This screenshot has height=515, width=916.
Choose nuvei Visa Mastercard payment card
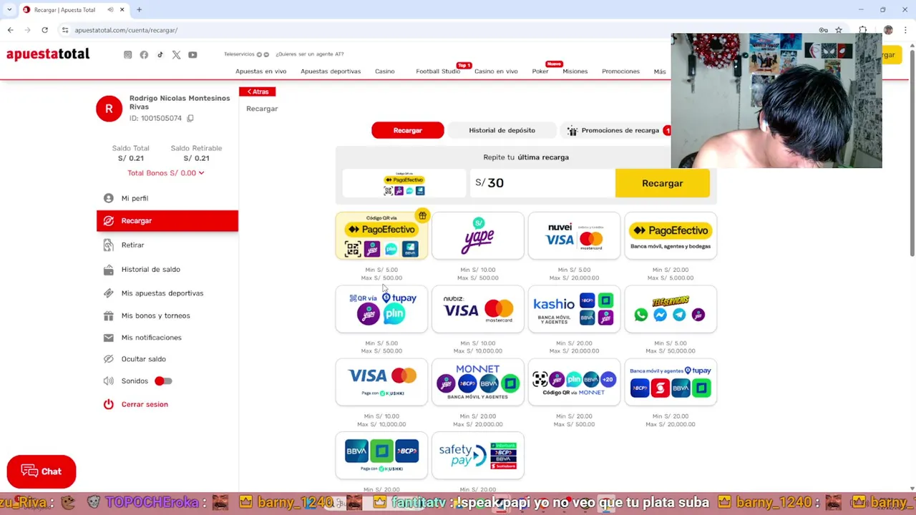[x=574, y=235]
